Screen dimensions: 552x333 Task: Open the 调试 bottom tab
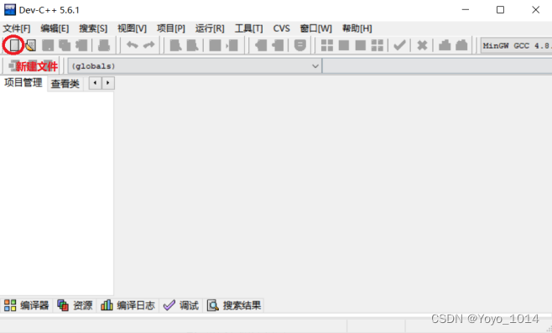[x=181, y=305]
